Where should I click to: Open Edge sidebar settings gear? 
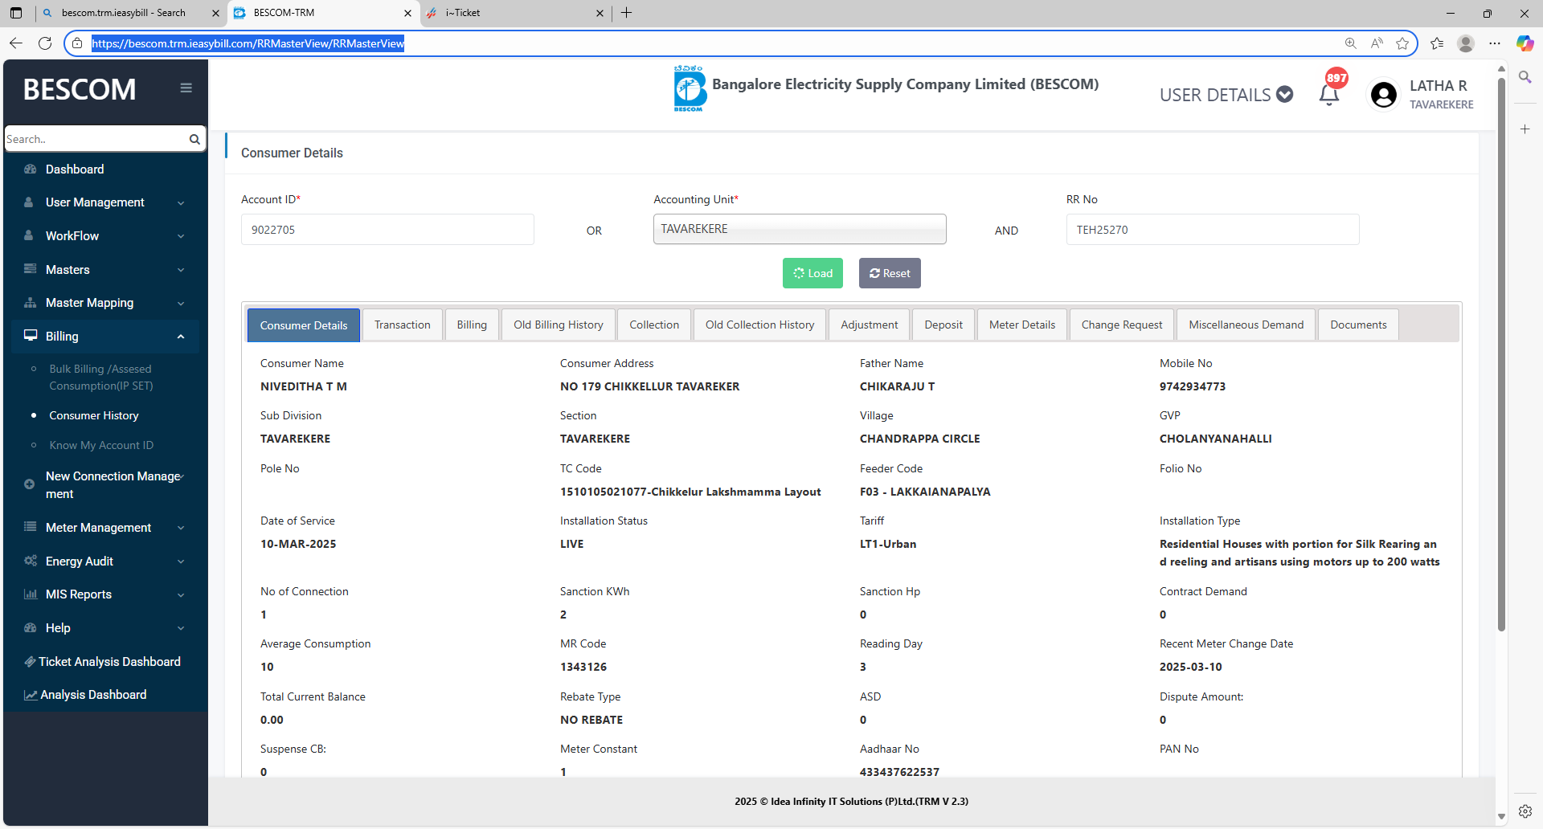tap(1525, 811)
